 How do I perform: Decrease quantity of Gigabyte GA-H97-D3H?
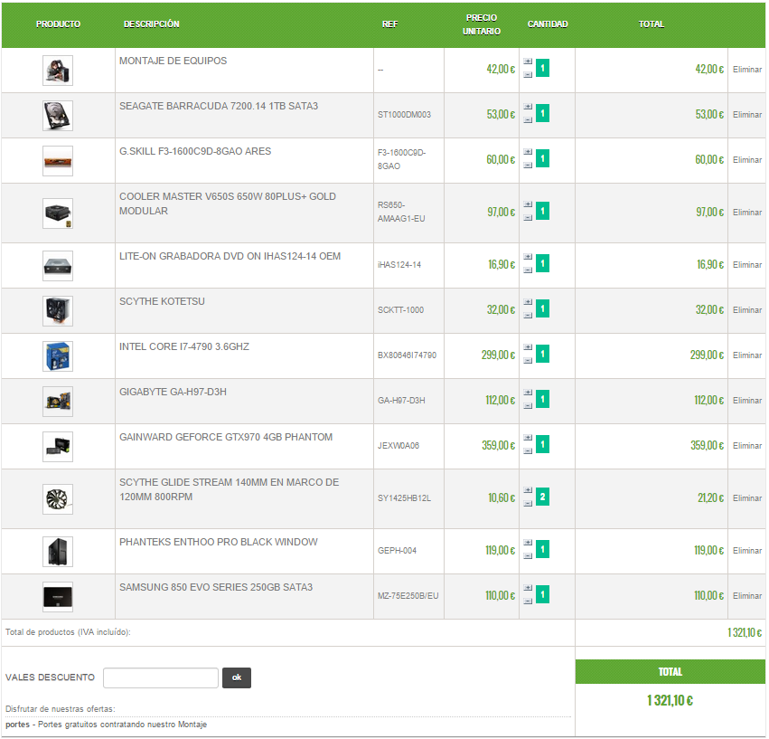(x=528, y=405)
